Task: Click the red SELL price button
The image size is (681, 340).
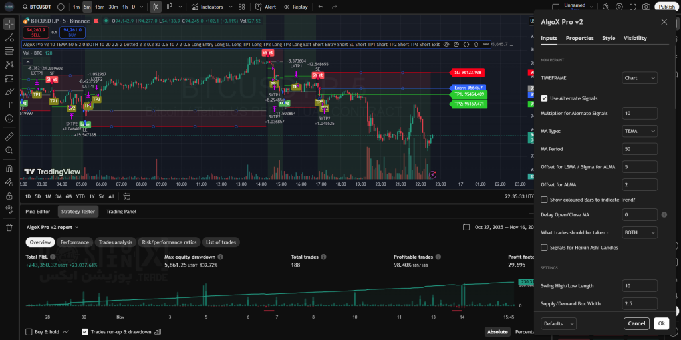Action: tap(36, 32)
